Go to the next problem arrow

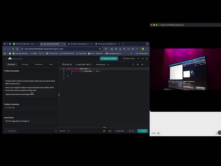(68, 131)
